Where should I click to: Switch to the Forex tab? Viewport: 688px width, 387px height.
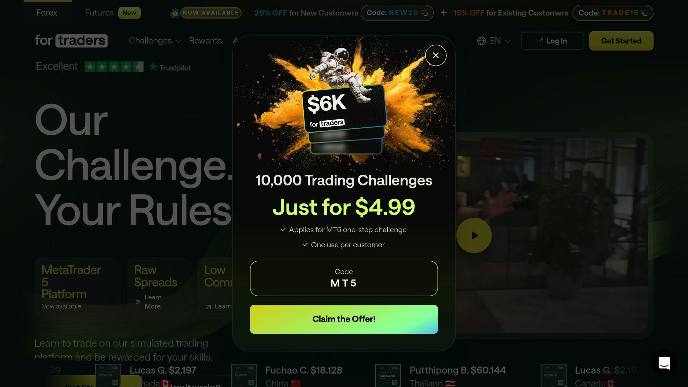pyautogui.click(x=47, y=13)
